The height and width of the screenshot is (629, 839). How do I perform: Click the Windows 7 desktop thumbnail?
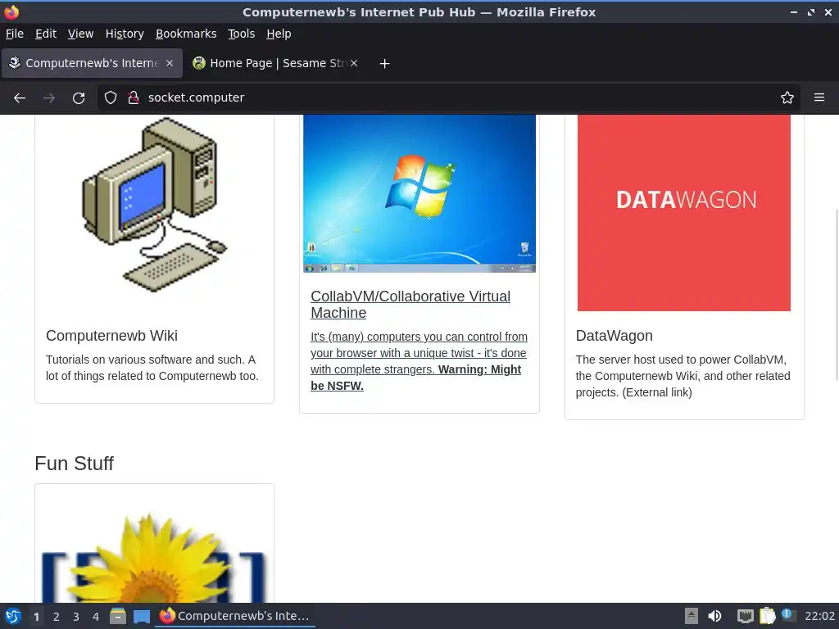pyautogui.click(x=419, y=193)
